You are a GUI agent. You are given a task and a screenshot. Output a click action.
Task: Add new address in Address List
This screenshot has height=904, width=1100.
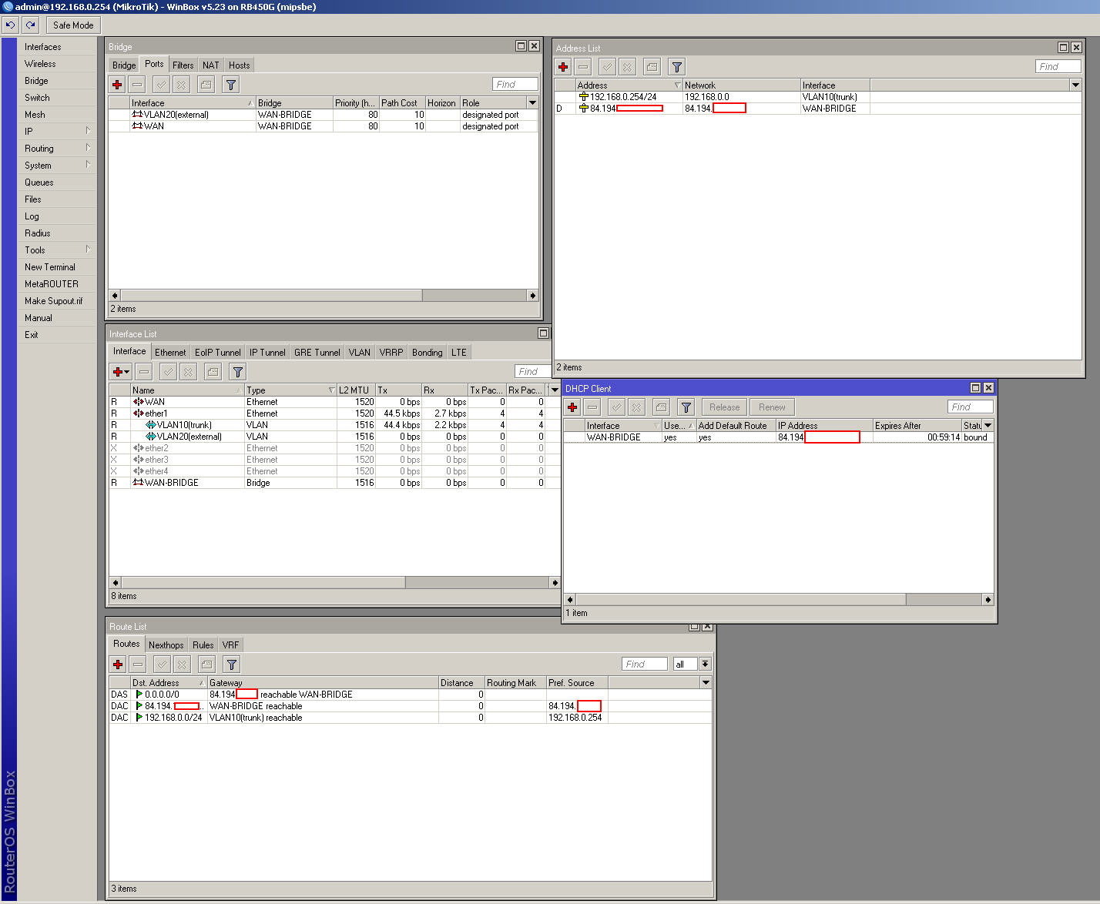563,67
